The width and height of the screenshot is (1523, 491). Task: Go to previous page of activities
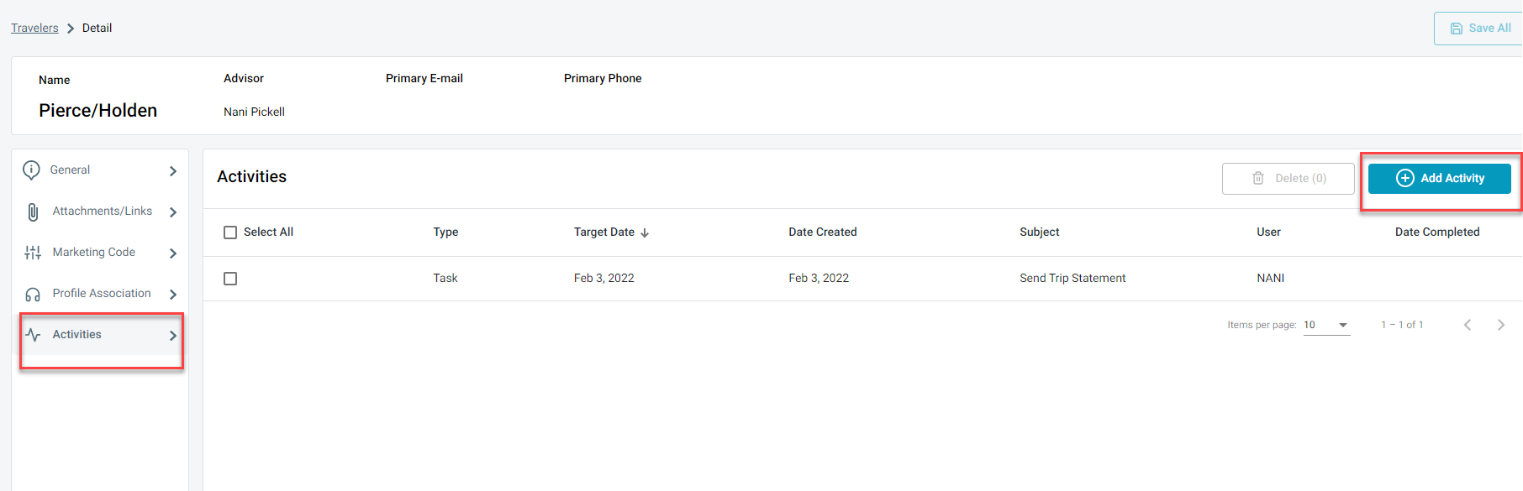1468,325
